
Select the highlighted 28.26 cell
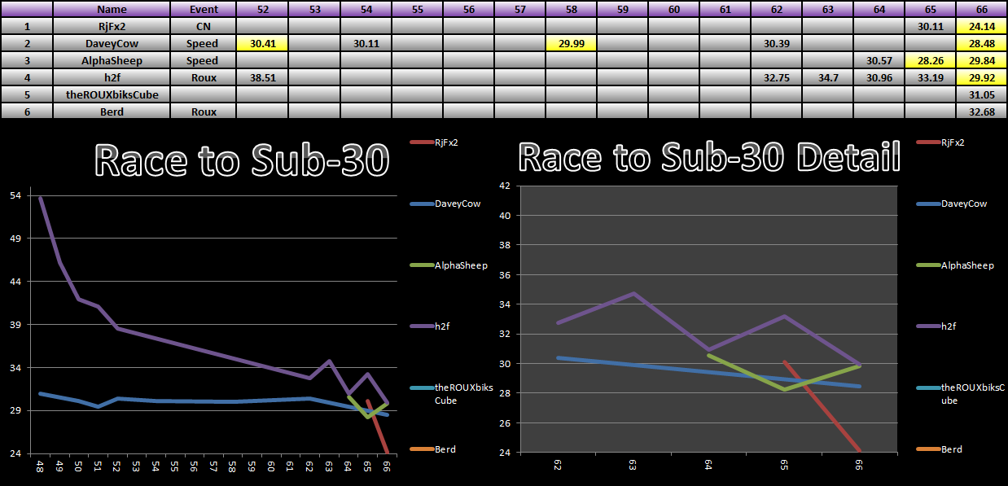click(x=930, y=60)
